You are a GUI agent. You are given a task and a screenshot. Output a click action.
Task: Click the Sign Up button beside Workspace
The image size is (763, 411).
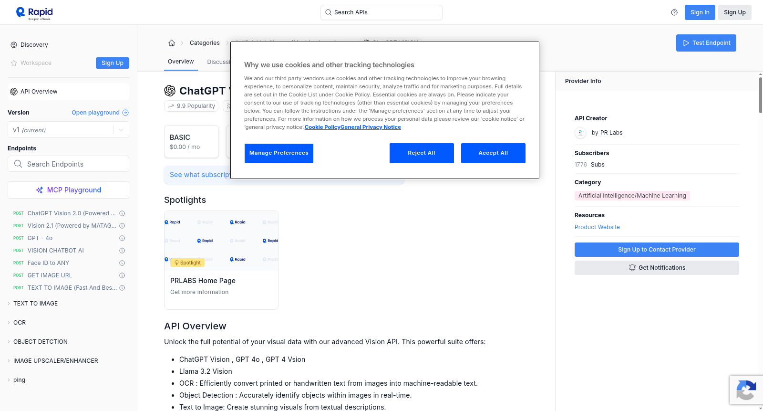[113, 63]
